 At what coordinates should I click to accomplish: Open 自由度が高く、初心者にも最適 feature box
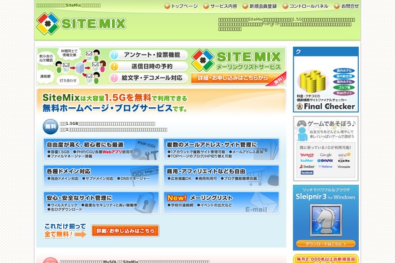pos(101,149)
